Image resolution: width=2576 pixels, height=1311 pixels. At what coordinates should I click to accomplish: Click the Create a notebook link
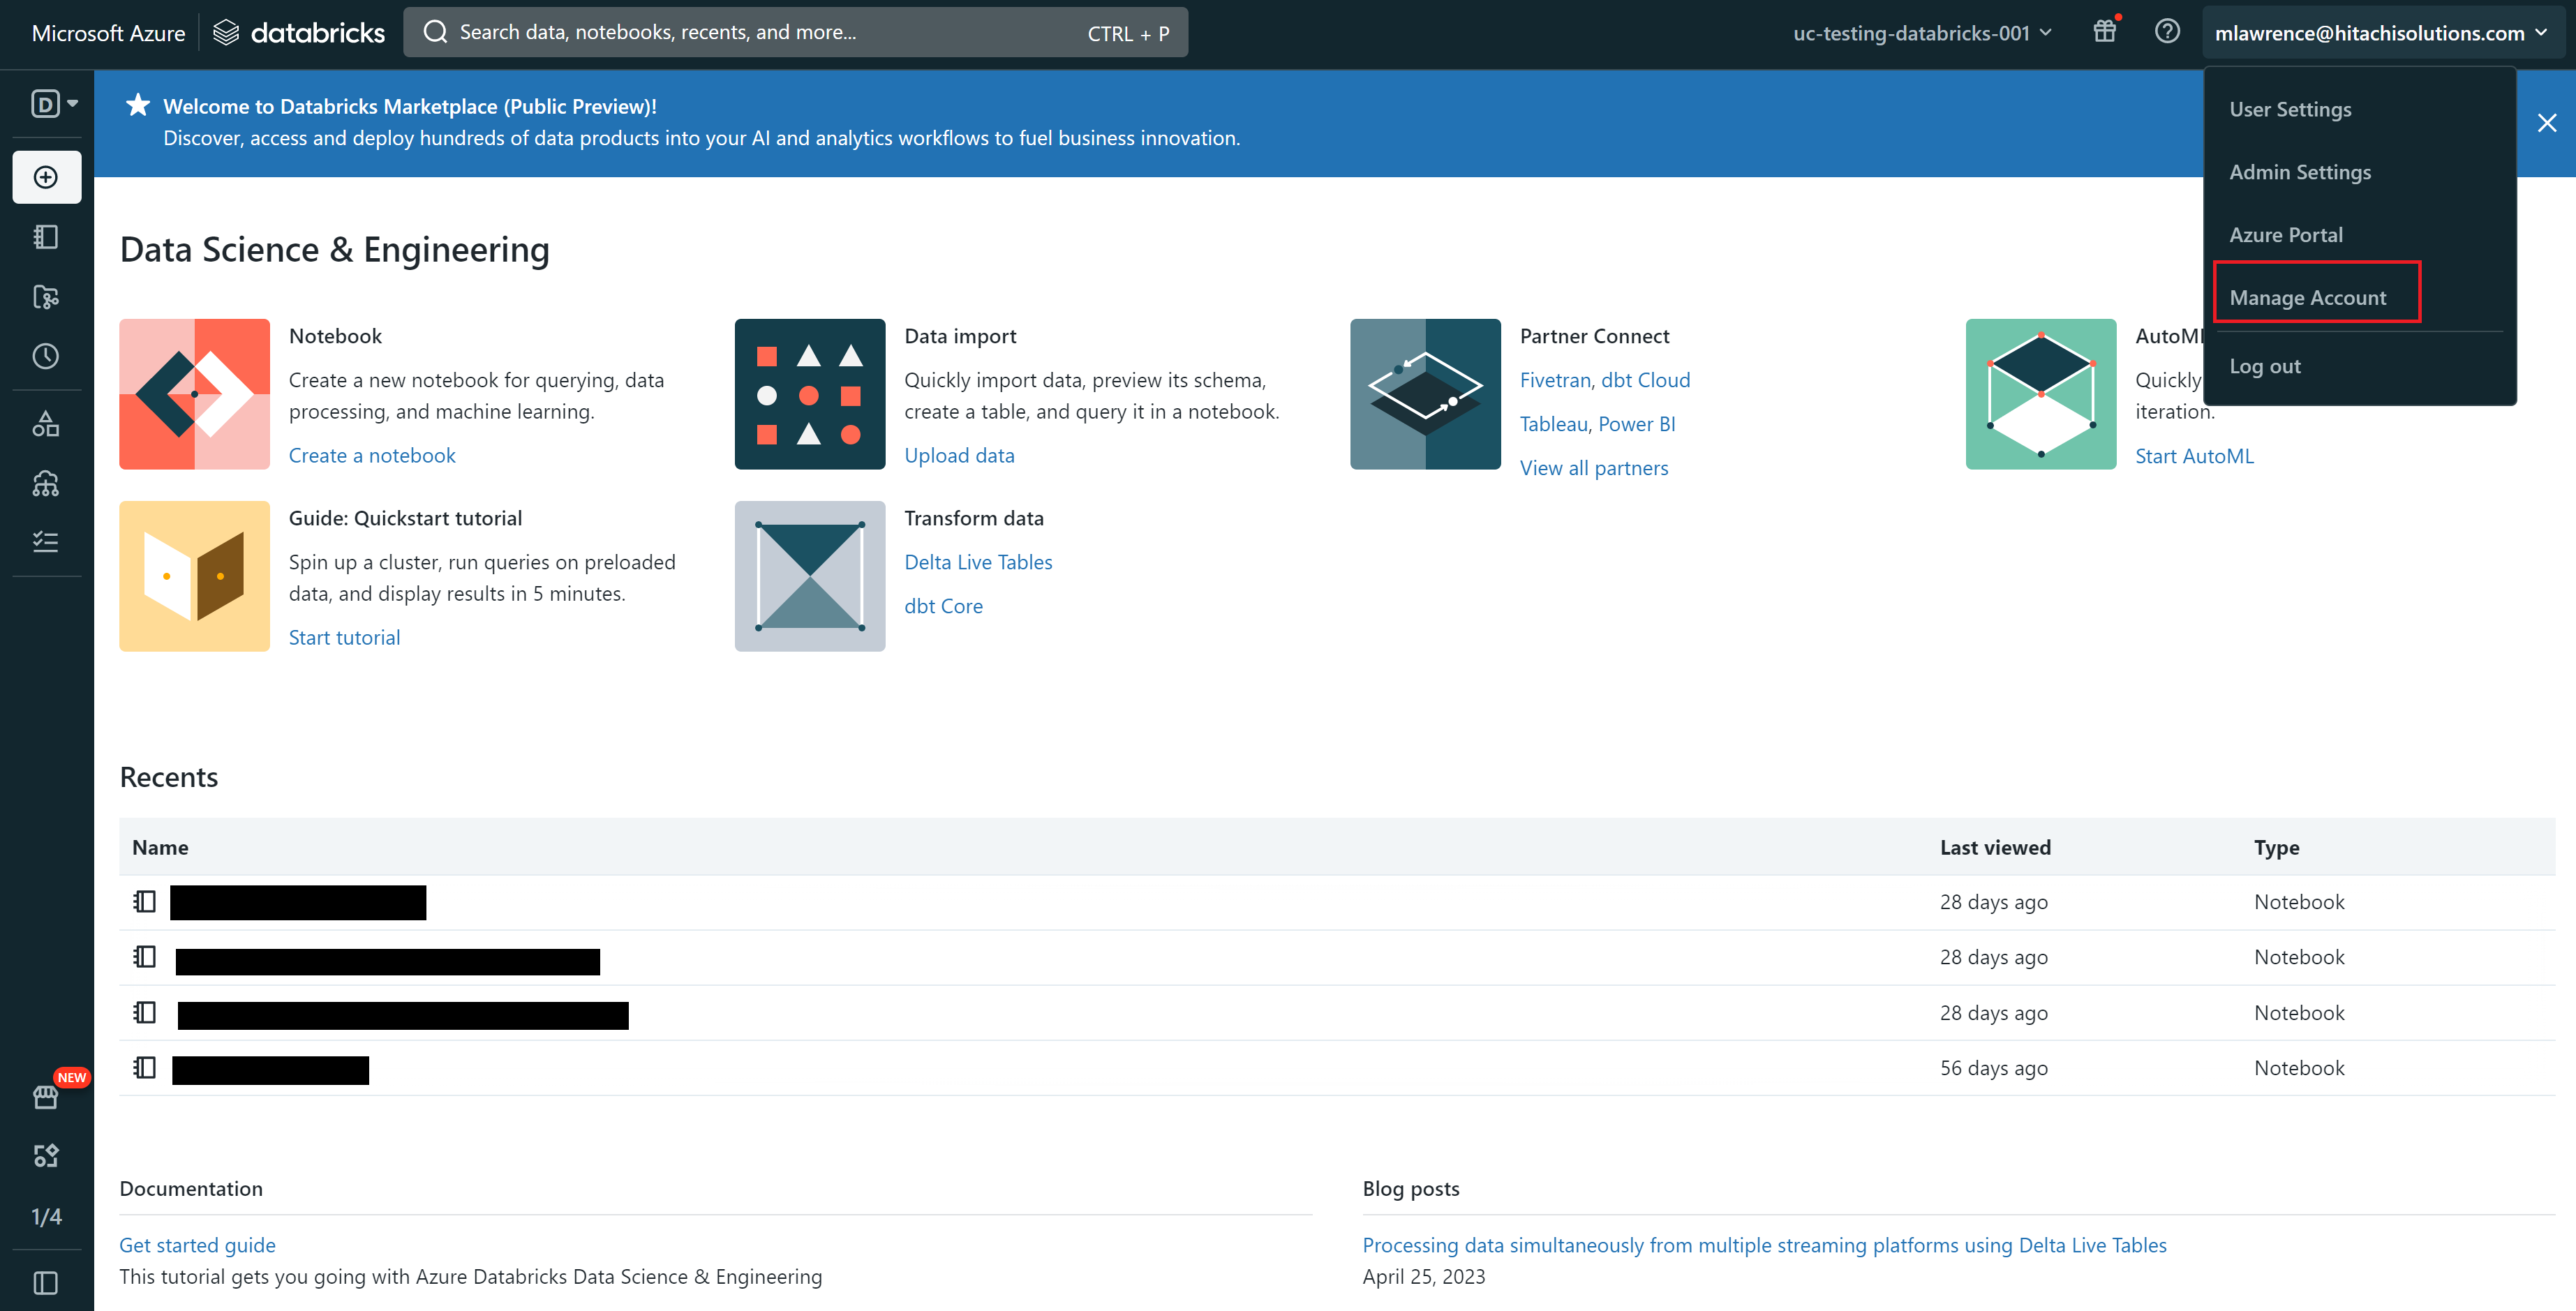click(372, 456)
